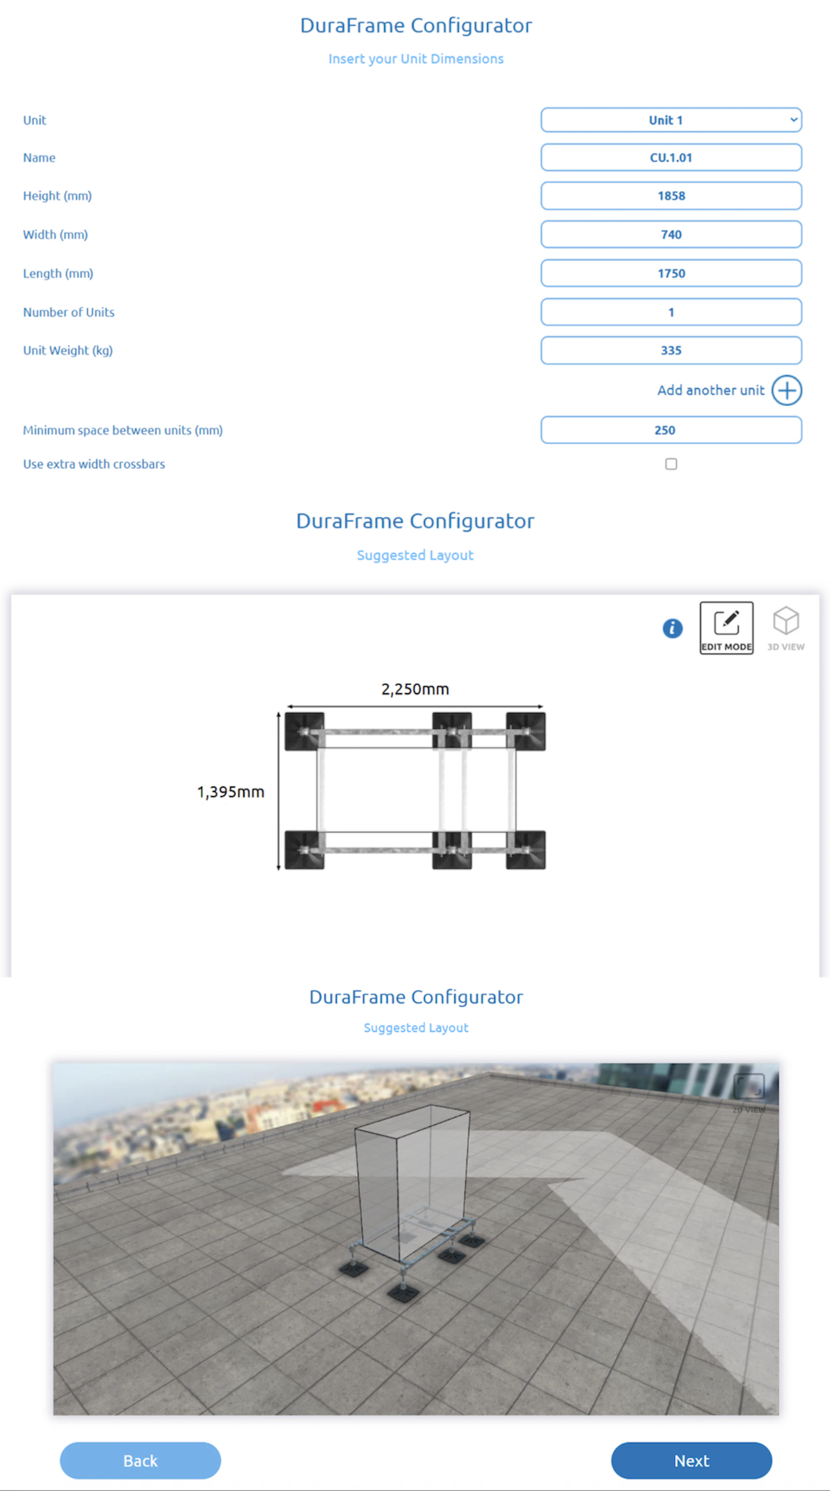The height and width of the screenshot is (1491, 830).
Task: Edit the Name field CU.1.01
Action: pyautogui.click(x=671, y=157)
